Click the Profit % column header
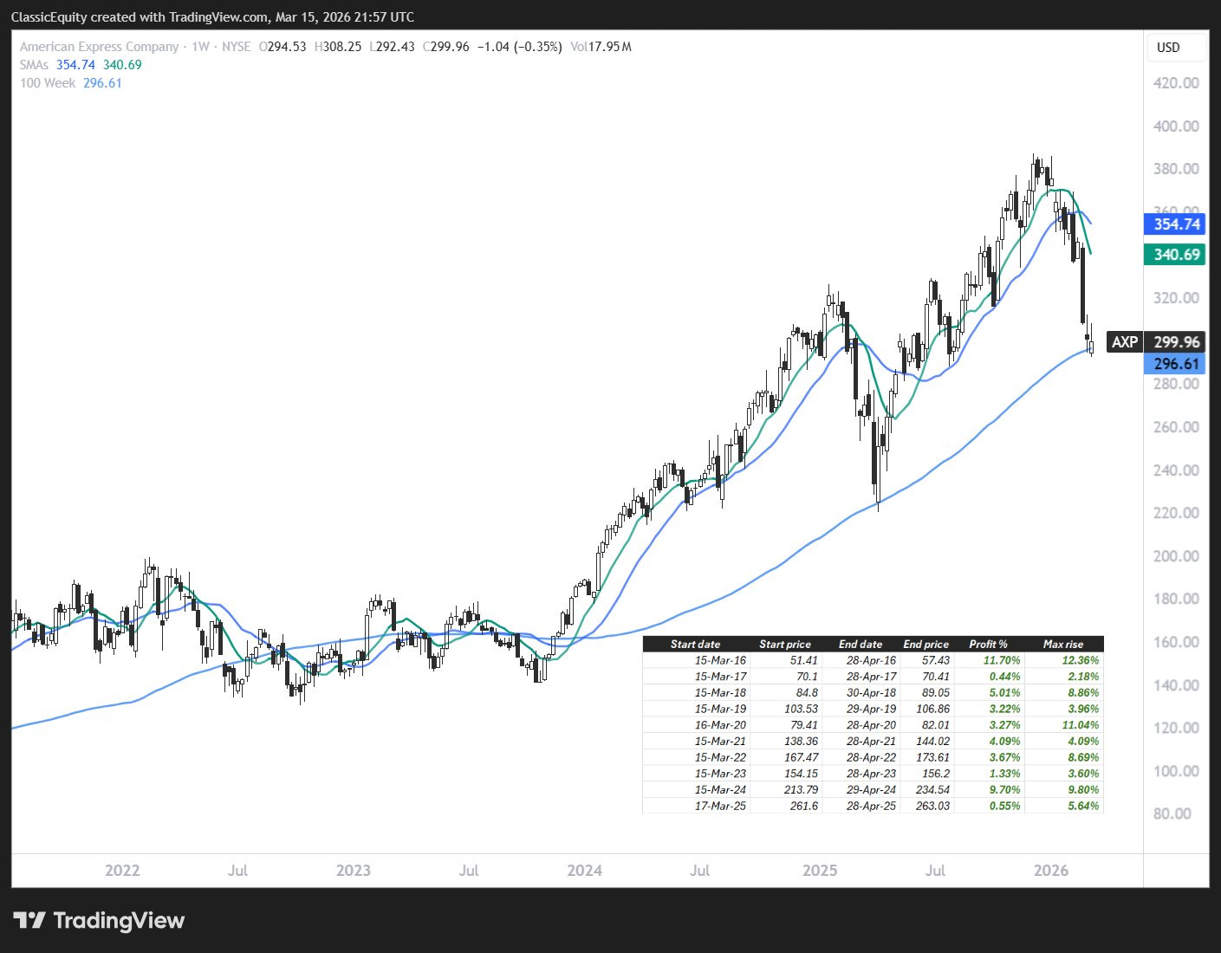 989,644
